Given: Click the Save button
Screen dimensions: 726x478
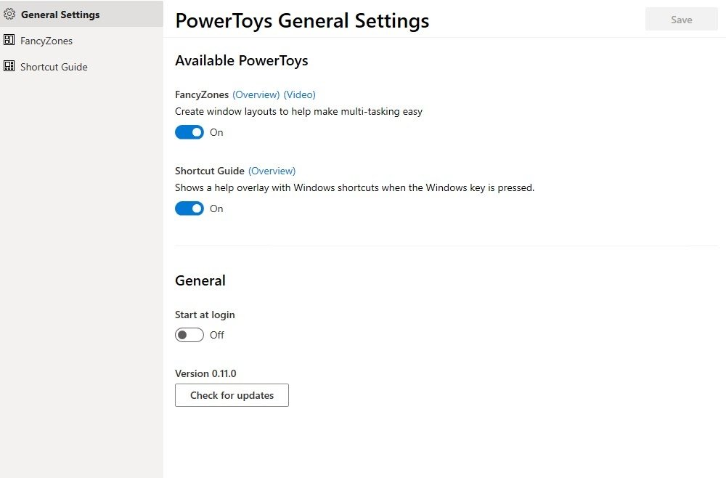Looking at the screenshot, I should (x=682, y=20).
